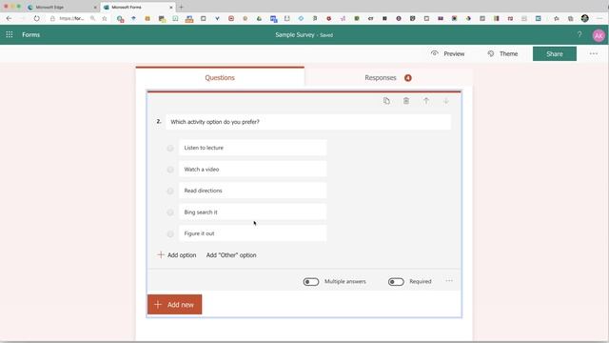Edit the Watch a video option field
609x343 pixels.
tap(252, 170)
